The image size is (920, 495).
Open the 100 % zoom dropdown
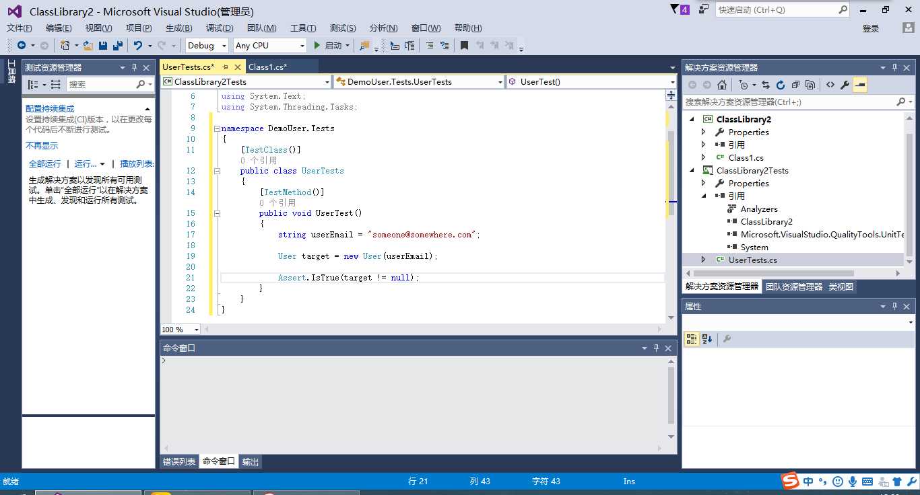pyautogui.click(x=197, y=330)
